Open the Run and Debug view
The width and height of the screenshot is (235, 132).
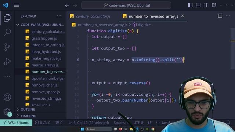pyautogui.click(x=7, y=62)
